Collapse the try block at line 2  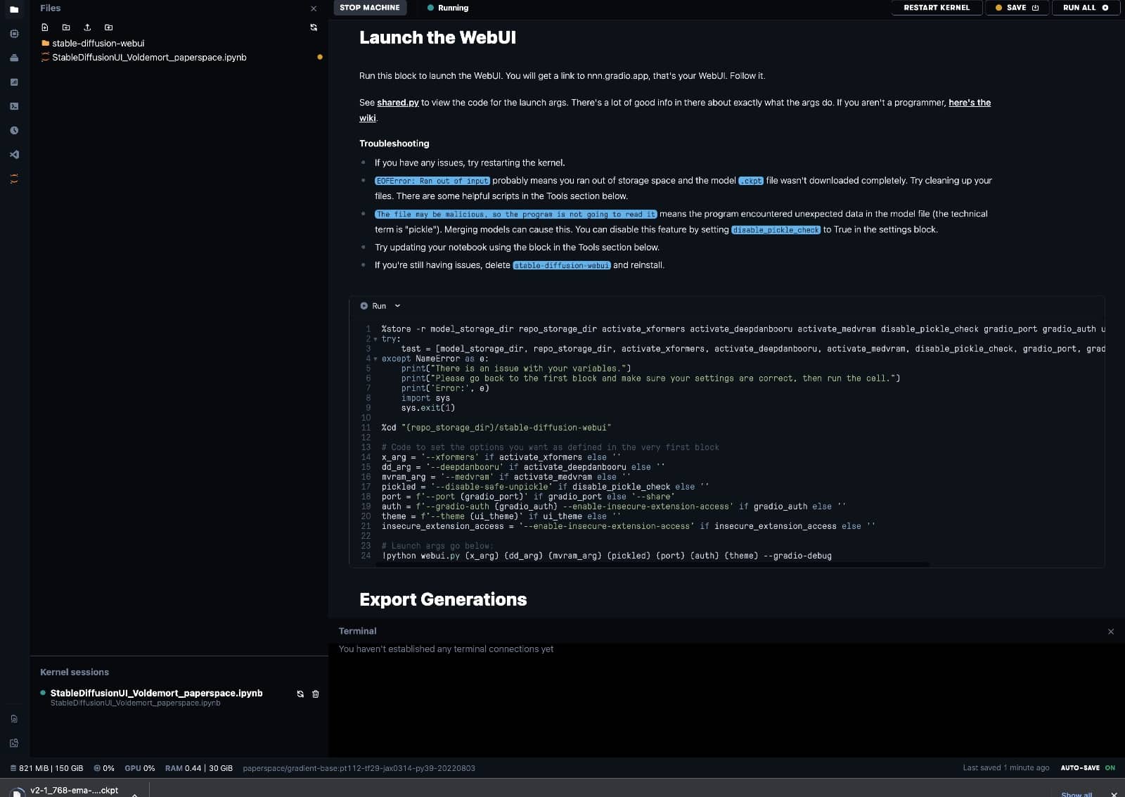tap(375, 339)
